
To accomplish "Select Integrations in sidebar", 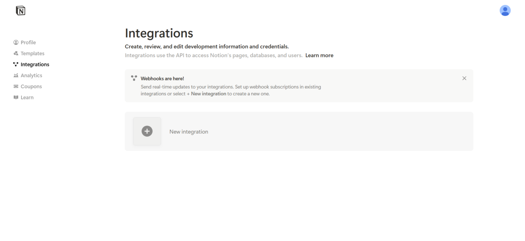I will pos(31,64).
